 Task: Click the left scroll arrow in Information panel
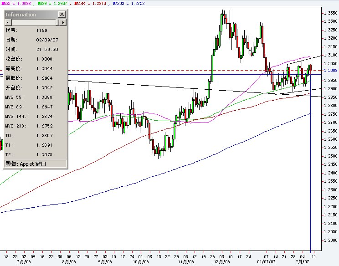[8, 22]
